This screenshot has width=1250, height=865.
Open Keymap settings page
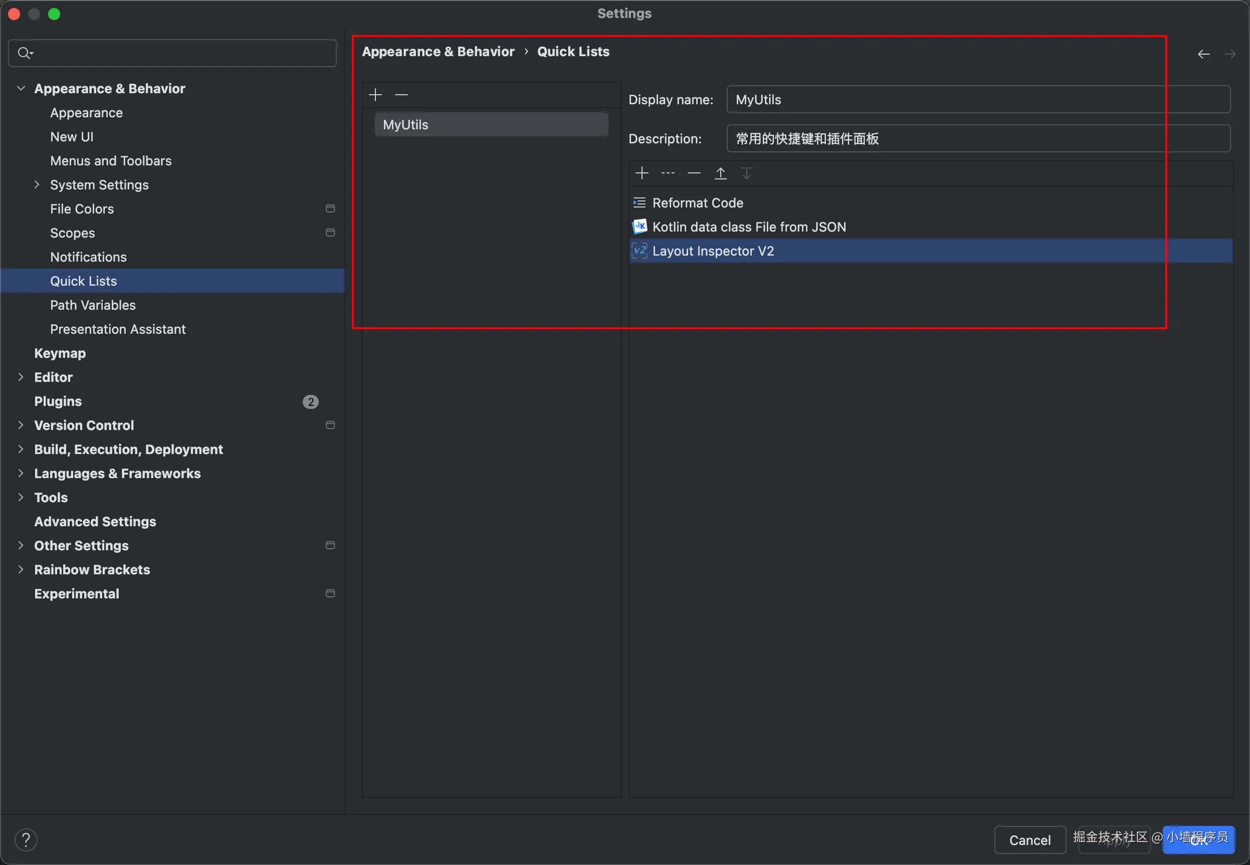coord(60,353)
